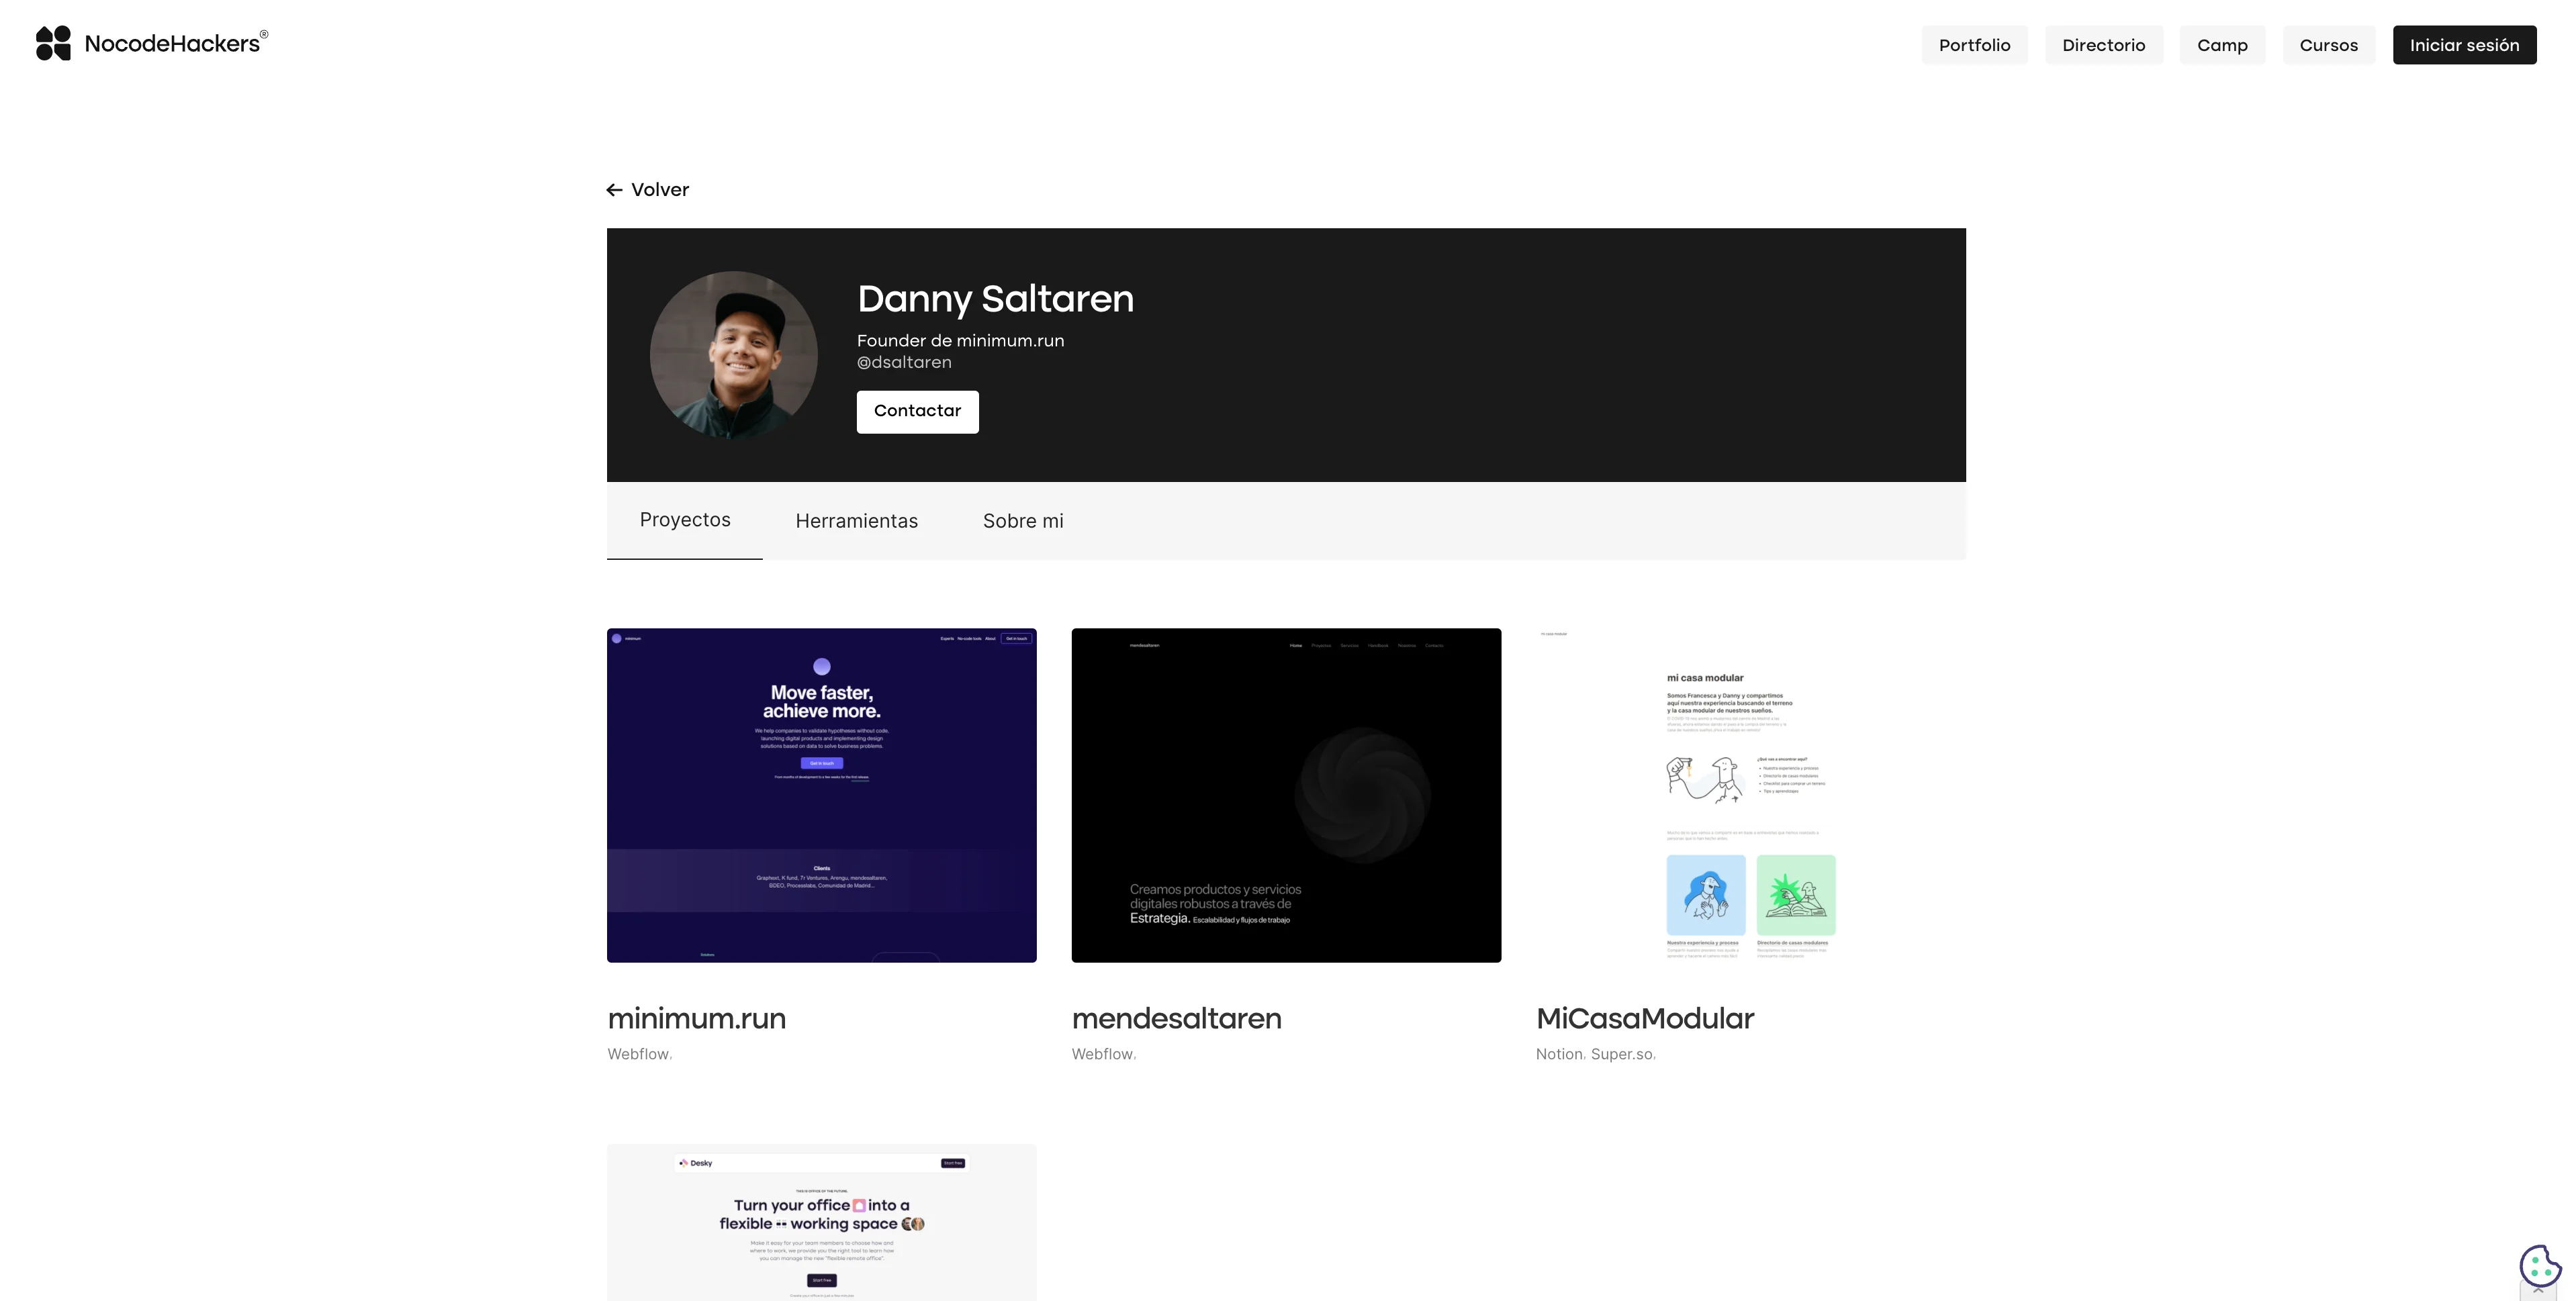Click the MiCasaModular project title

(x=1644, y=1018)
